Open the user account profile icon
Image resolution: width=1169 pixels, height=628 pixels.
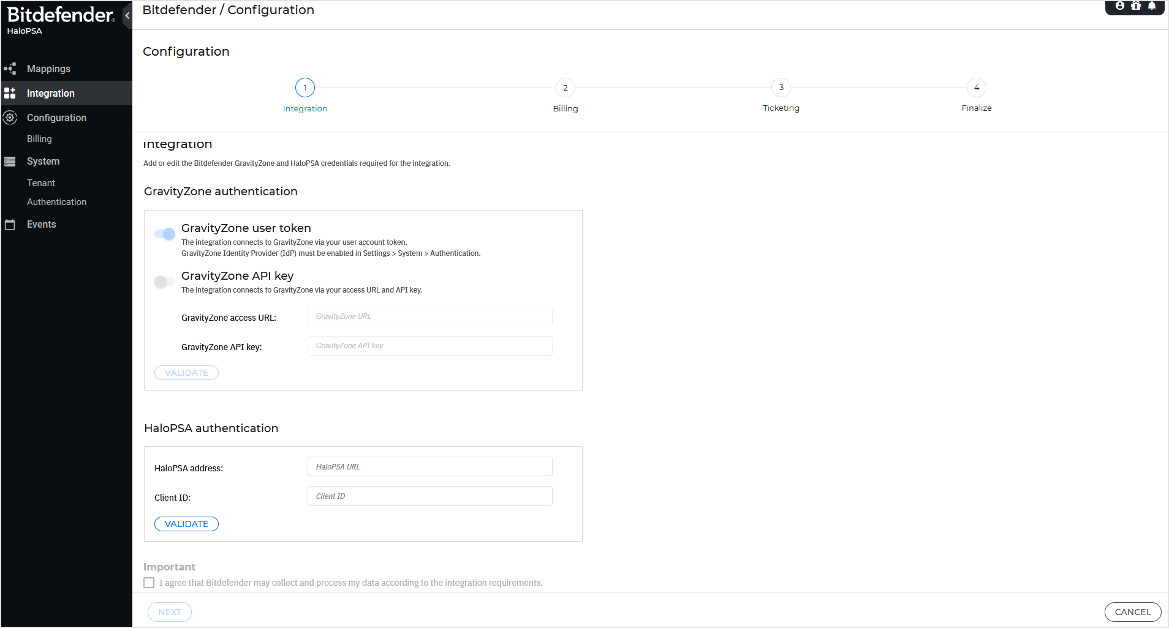click(1119, 6)
